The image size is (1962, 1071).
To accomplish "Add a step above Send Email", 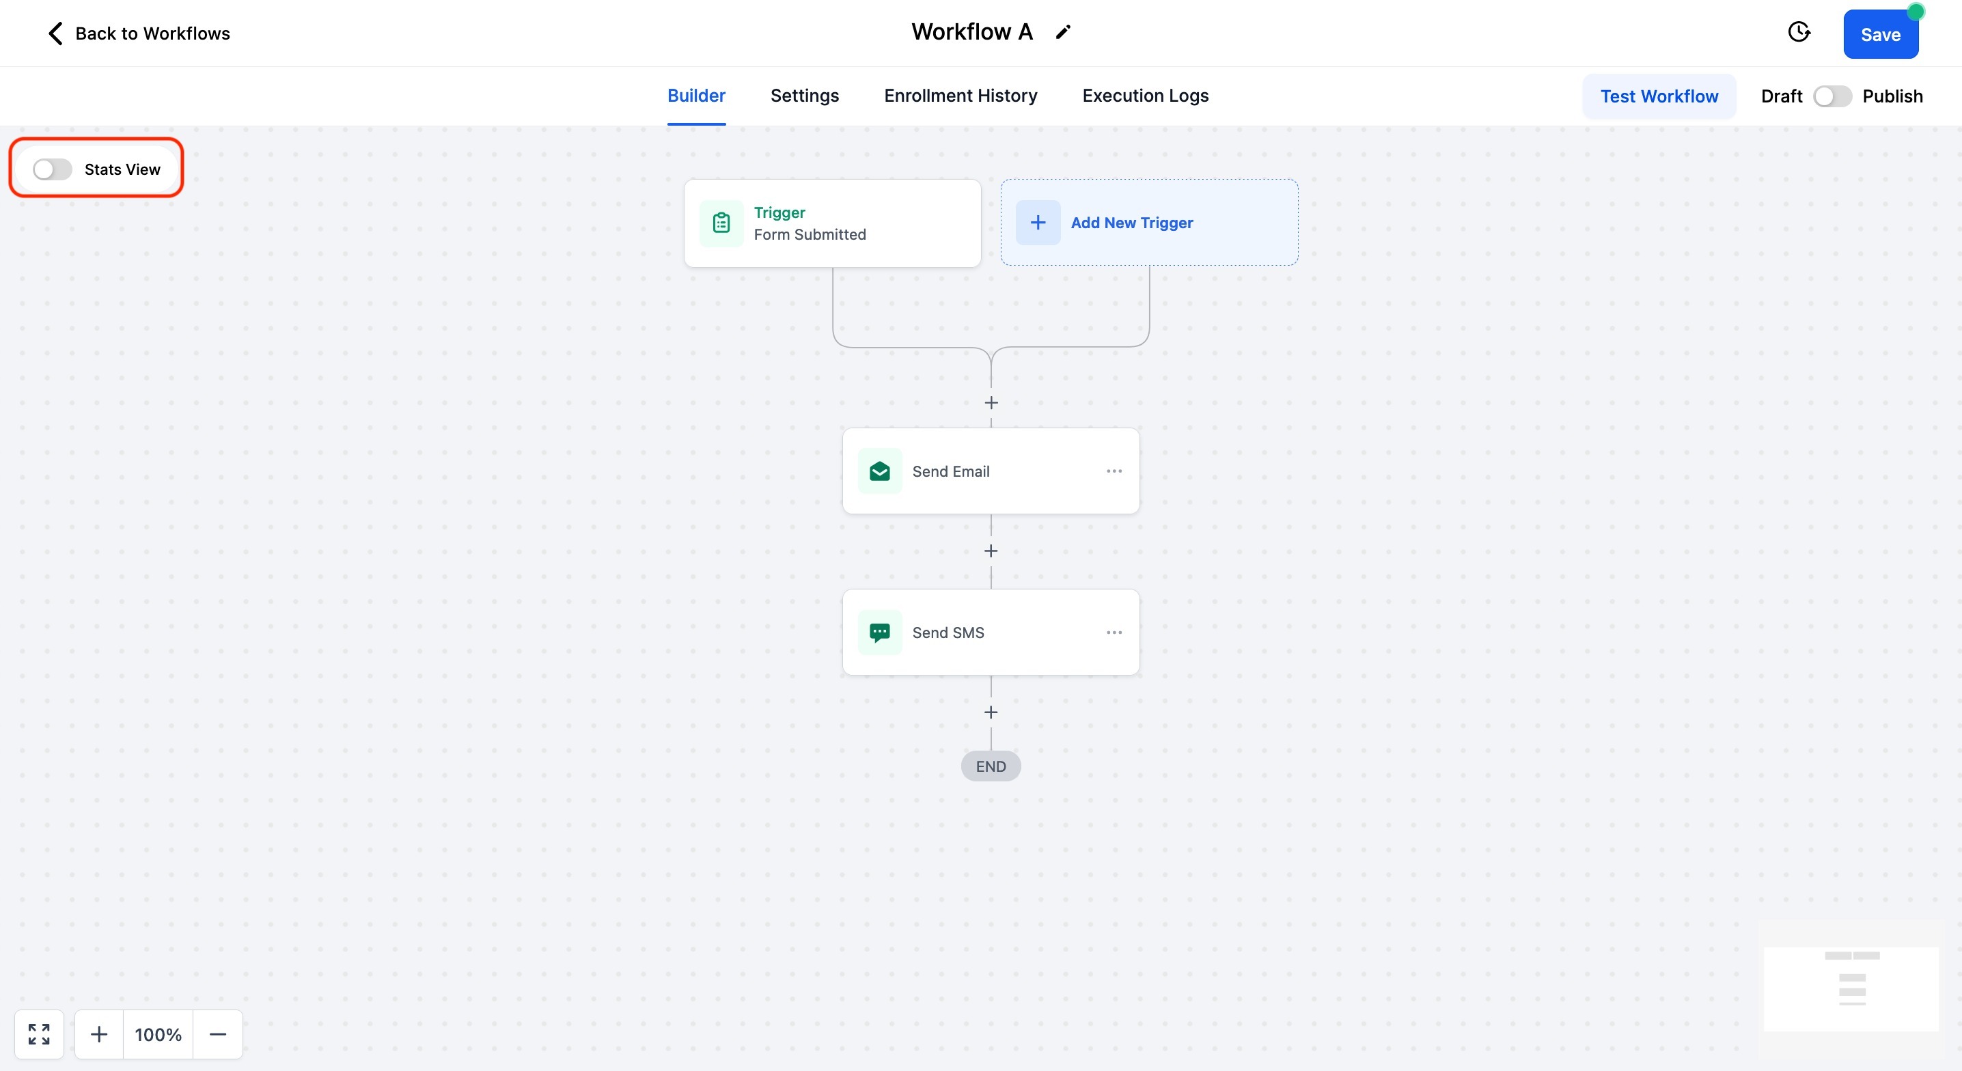I will [991, 402].
